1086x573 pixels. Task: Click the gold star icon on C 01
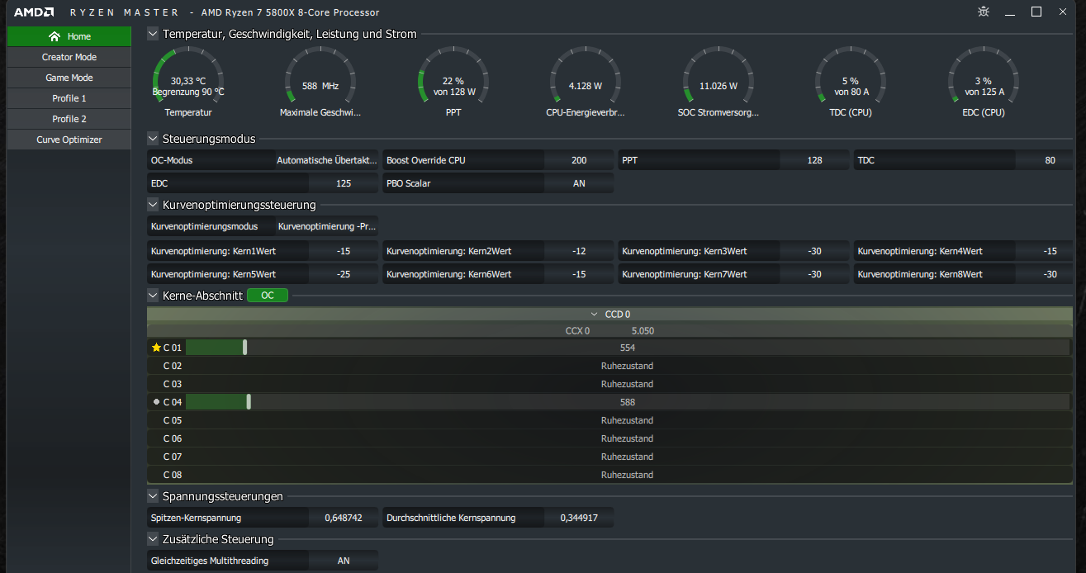(156, 348)
